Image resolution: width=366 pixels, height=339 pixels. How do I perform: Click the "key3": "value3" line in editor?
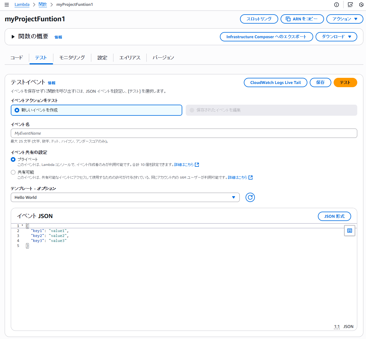click(x=49, y=241)
